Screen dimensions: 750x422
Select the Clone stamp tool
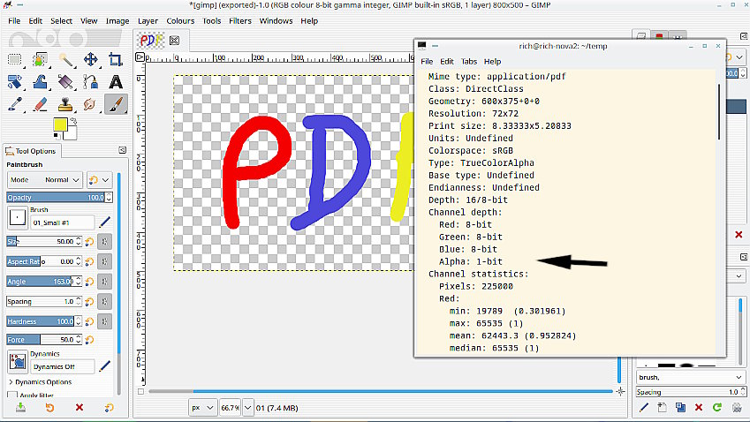pyautogui.click(x=65, y=104)
